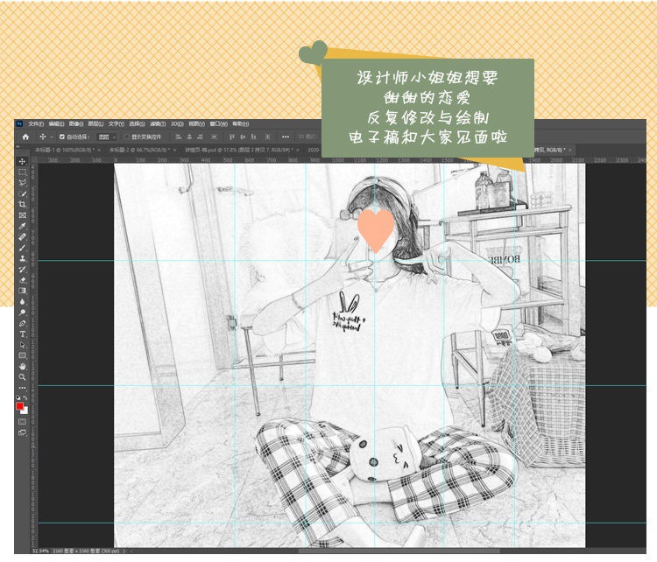Click the zoom percentage field in status bar
Image resolution: width=657 pixels, height=562 pixels.
click(40, 551)
